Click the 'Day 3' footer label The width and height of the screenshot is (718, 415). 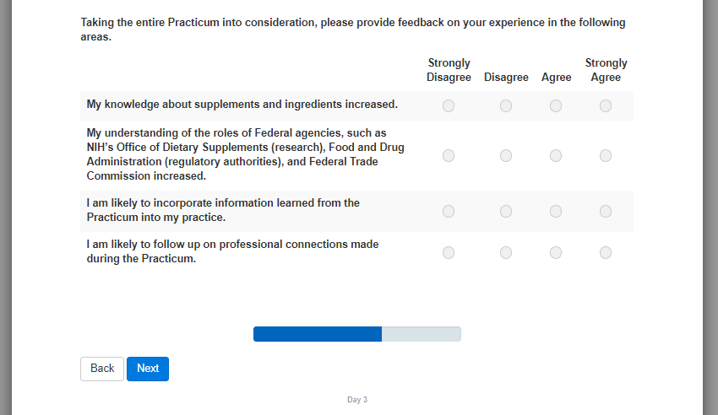(357, 400)
